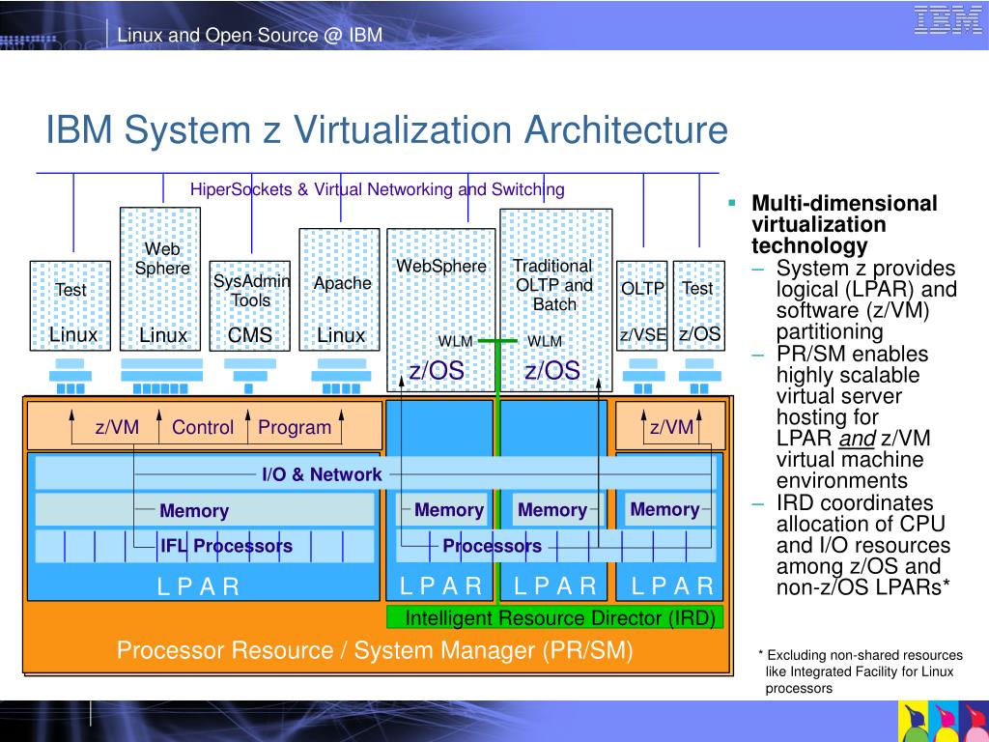Expand the I/O & Network layer
Image resolution: width=989 pixels, height=742 pixels.
[323, 474]
